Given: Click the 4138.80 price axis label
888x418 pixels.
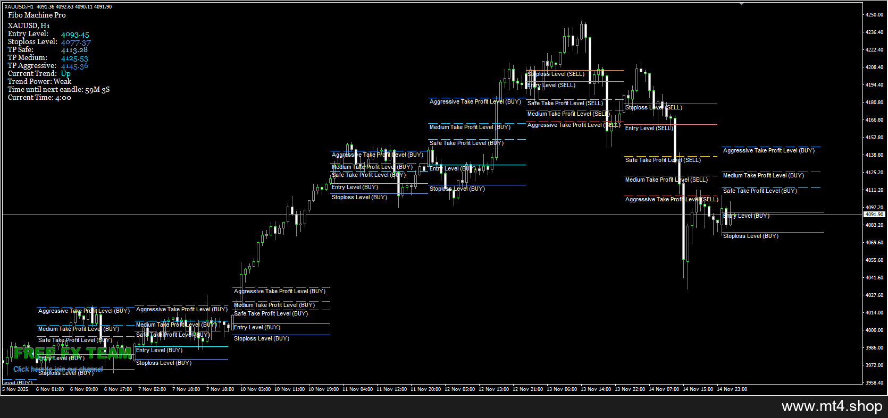Looking at the screenshot, I should tap(874, 155).
